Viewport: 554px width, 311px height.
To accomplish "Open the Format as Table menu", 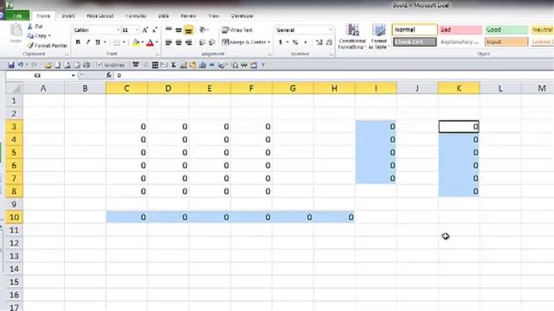I will tap(379, 36).
